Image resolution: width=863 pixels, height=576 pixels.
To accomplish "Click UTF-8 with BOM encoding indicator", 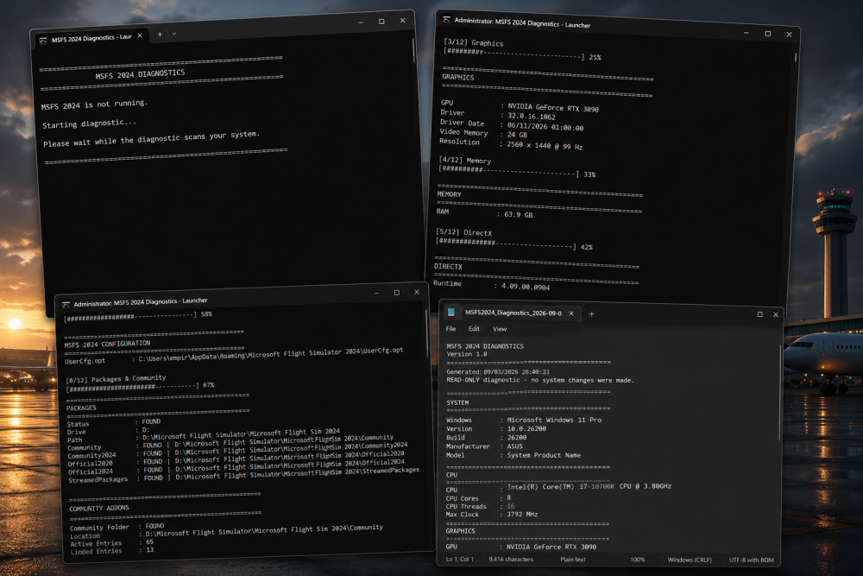I will pyautogui.click(x=752, y=560).
